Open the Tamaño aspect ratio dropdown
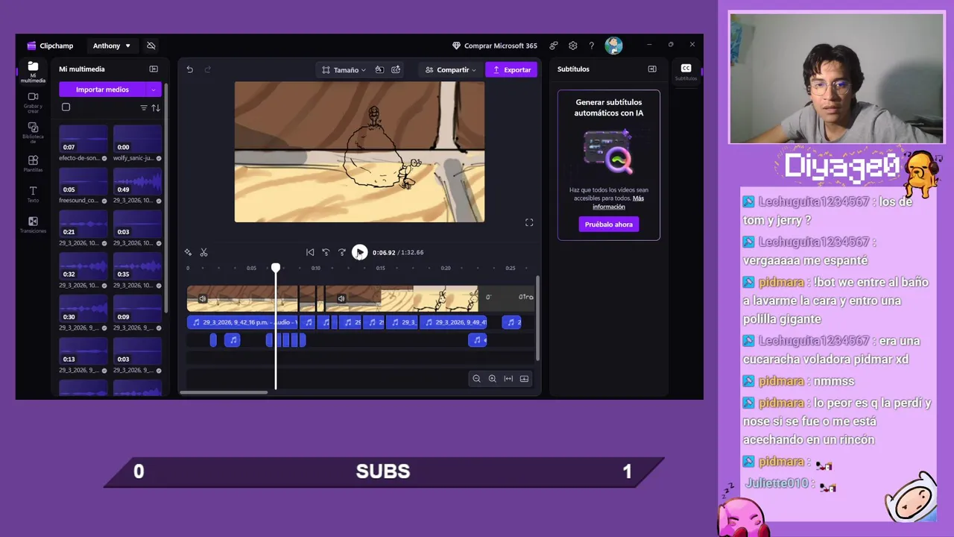This screenshot has width=954, height=537. pos(344,69)
